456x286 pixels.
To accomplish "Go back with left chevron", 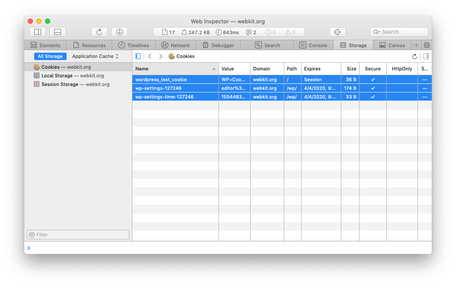I will (x=150, y=56).
